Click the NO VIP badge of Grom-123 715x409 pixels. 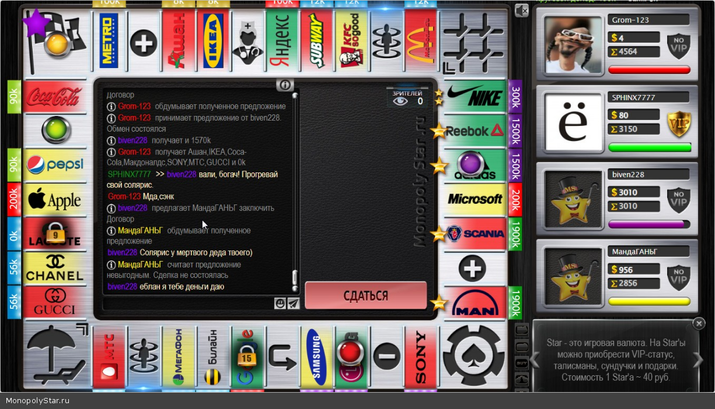click(x=679, y=46)
